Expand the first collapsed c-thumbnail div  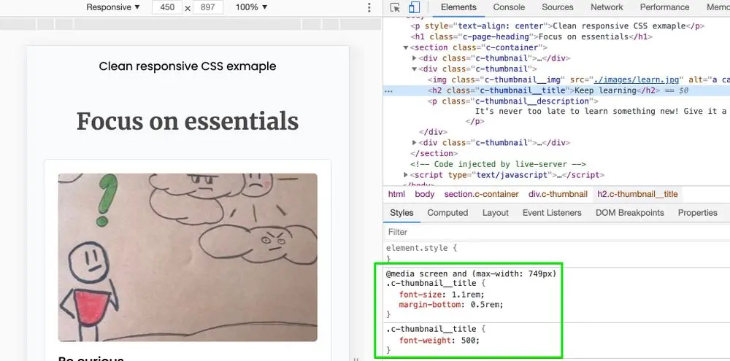point(415,58)
